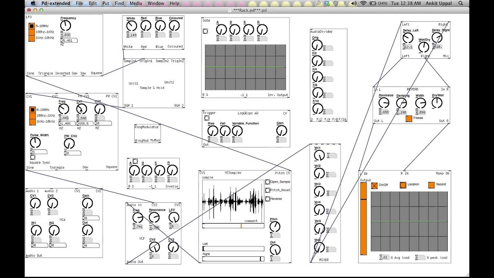The image size is (494, 278).
Task: Click the sample waveform display in VCSampler
Action: [x=233, y=201]
